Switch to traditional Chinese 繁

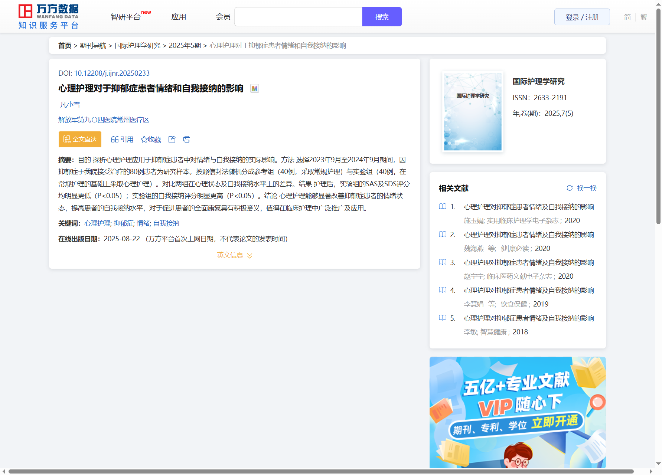pyautogui.click(x=644, y=17)
